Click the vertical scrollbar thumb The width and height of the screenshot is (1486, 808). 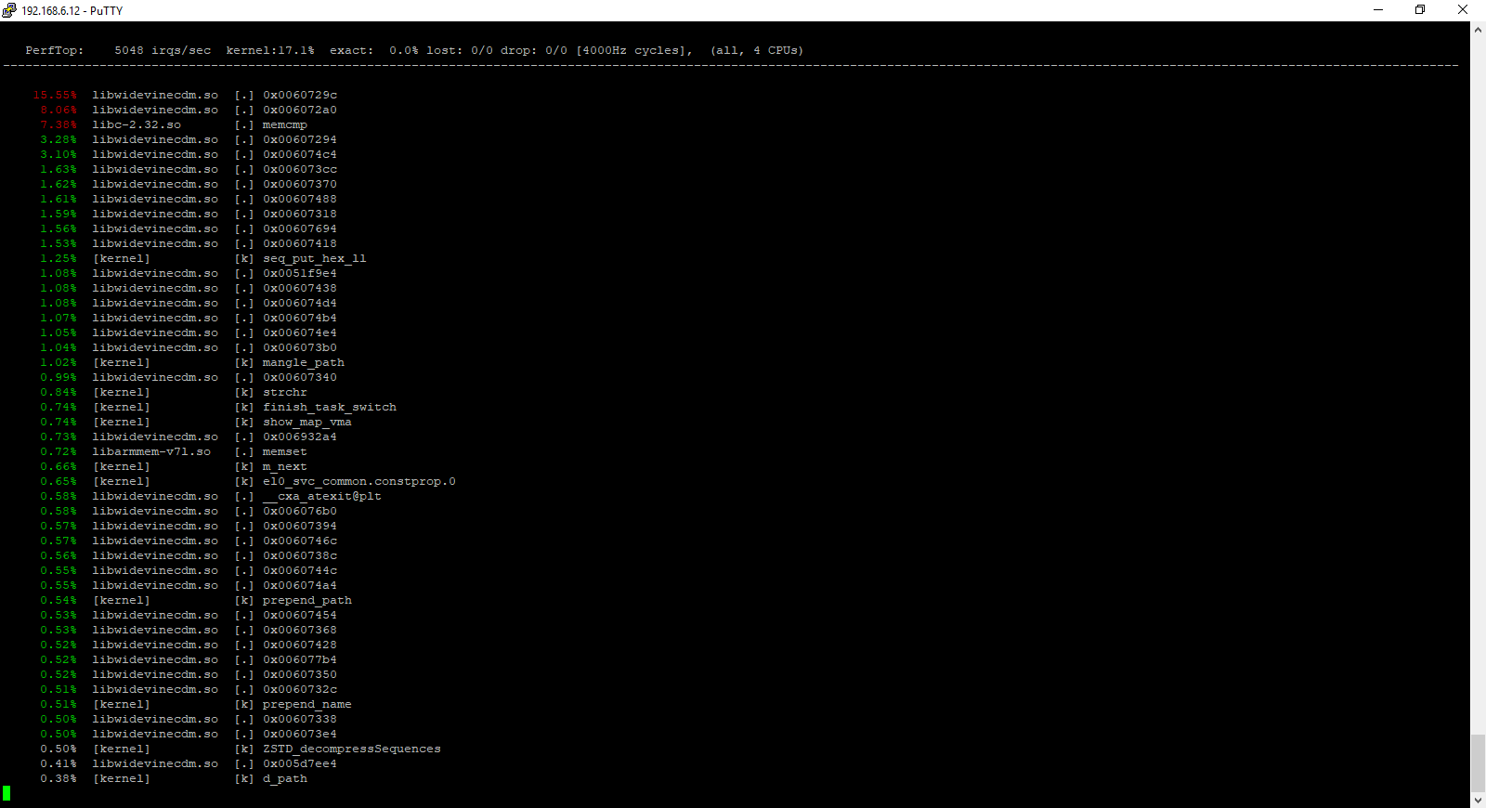(1478, 762)
